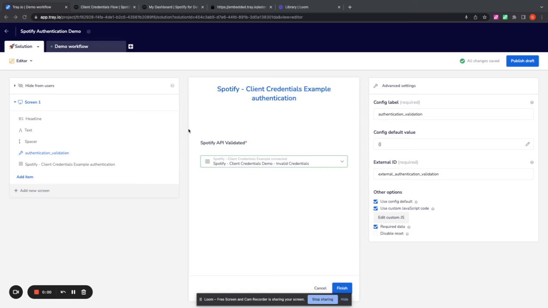Click the browser back arrow
The image size is (548, 308).
coord(6,17)
